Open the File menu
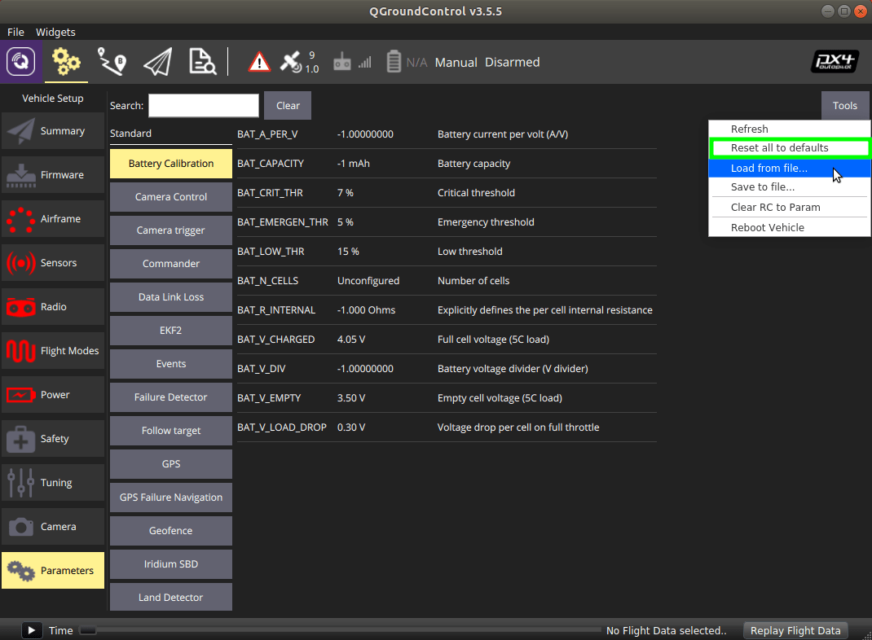This screenshot has width=872, height=640. coord(15,33)
